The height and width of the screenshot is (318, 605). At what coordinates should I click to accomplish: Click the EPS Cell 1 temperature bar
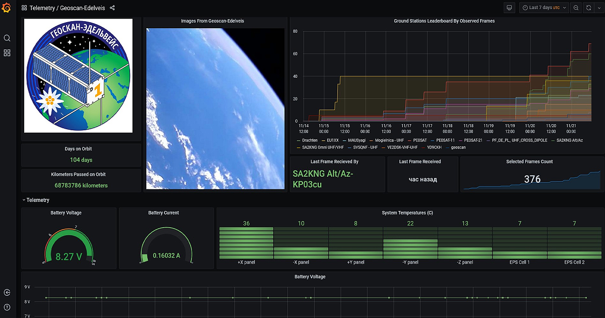[519, 242]
